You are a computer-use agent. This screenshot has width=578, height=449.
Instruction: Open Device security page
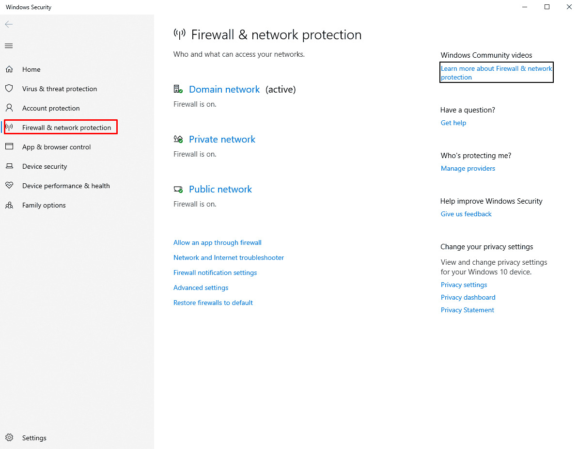pyautogui.click(x=45, y=166)
